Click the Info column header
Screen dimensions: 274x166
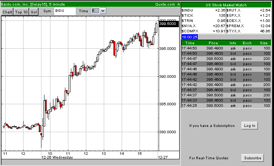click(233, 43)
